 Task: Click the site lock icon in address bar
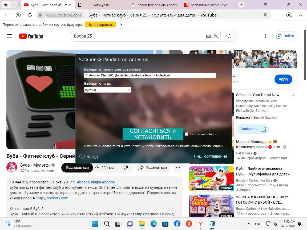pos(40,15)
